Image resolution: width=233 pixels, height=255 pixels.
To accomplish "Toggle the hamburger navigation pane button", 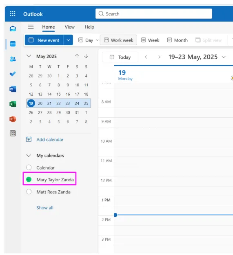I will point(31,27).
